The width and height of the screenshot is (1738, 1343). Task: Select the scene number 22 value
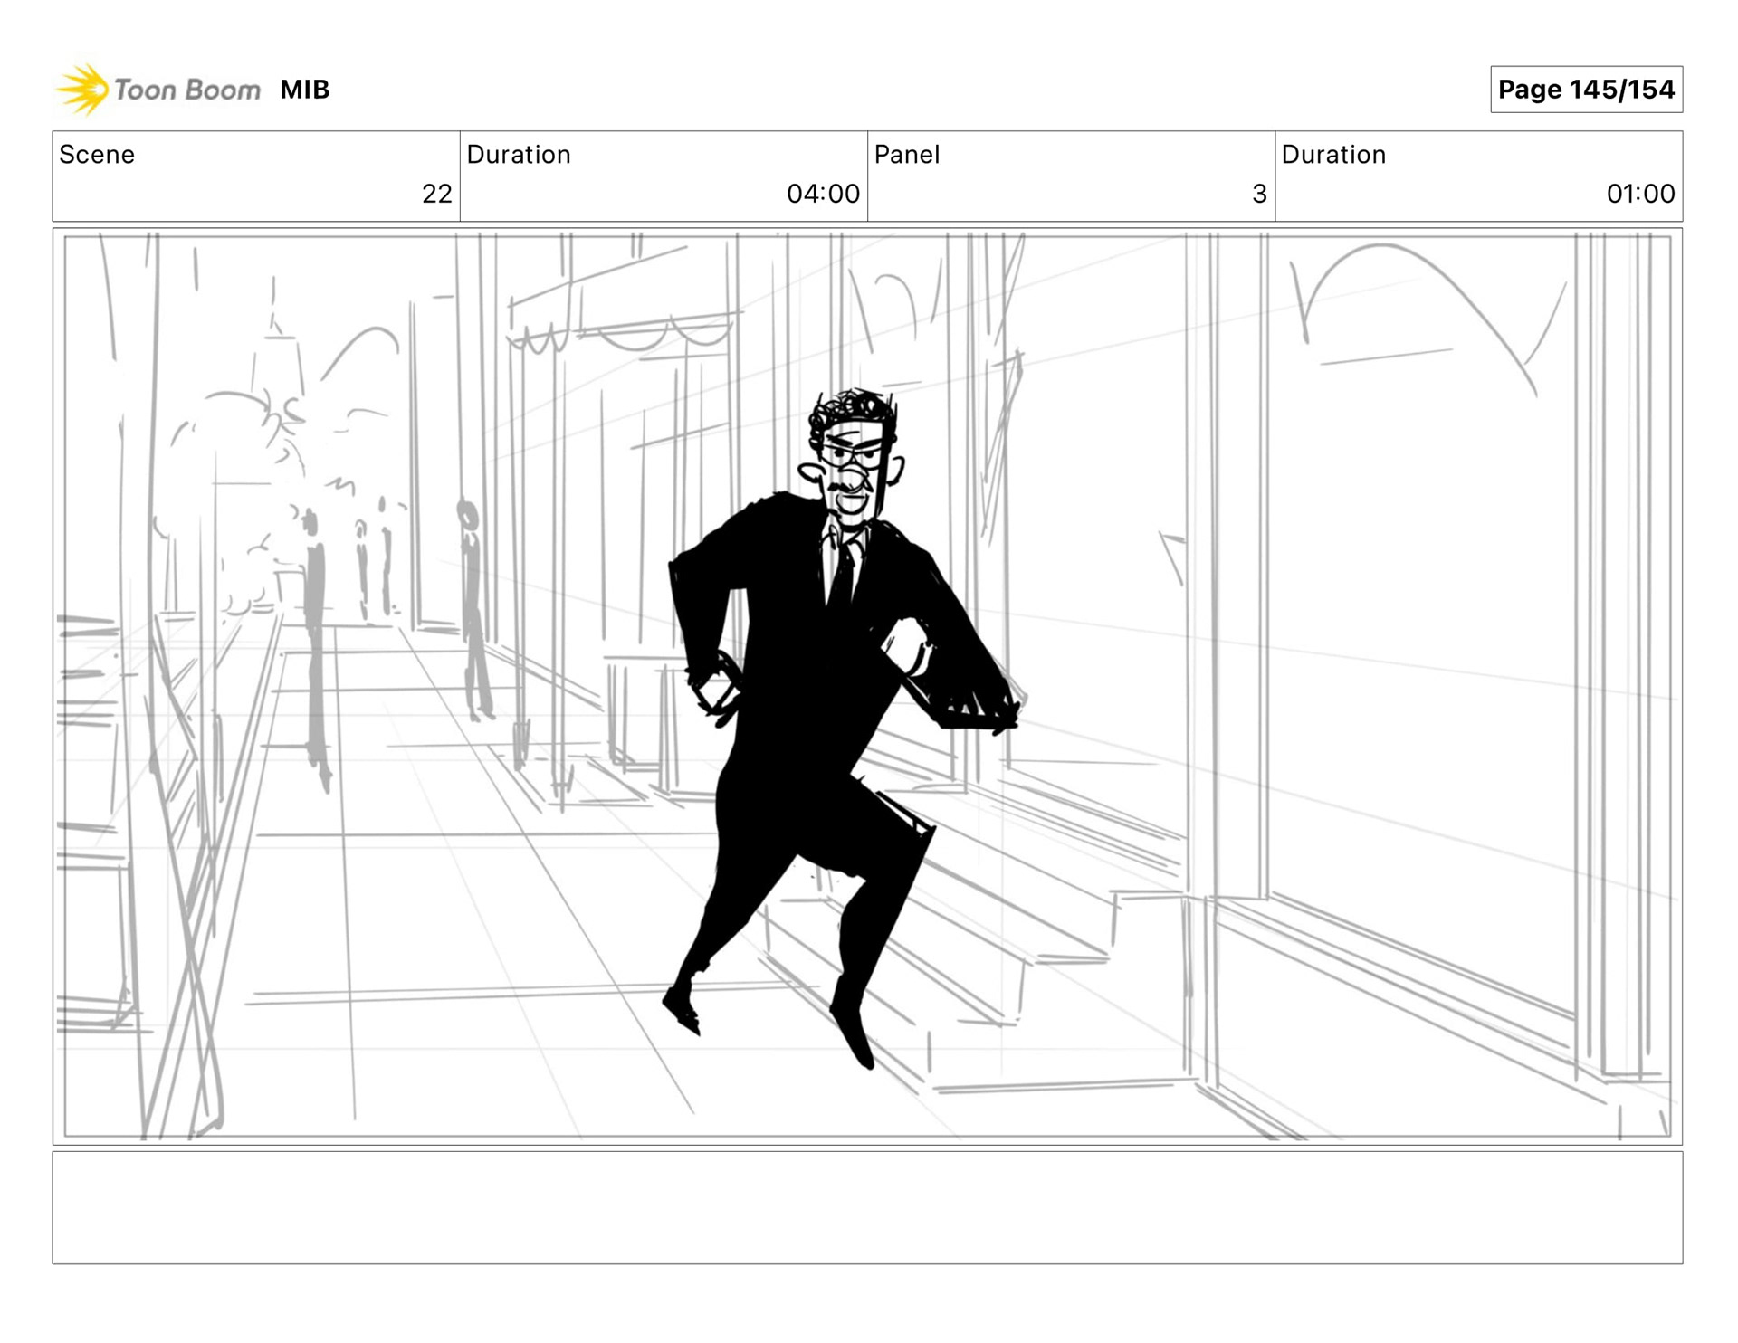pos(436,194)
